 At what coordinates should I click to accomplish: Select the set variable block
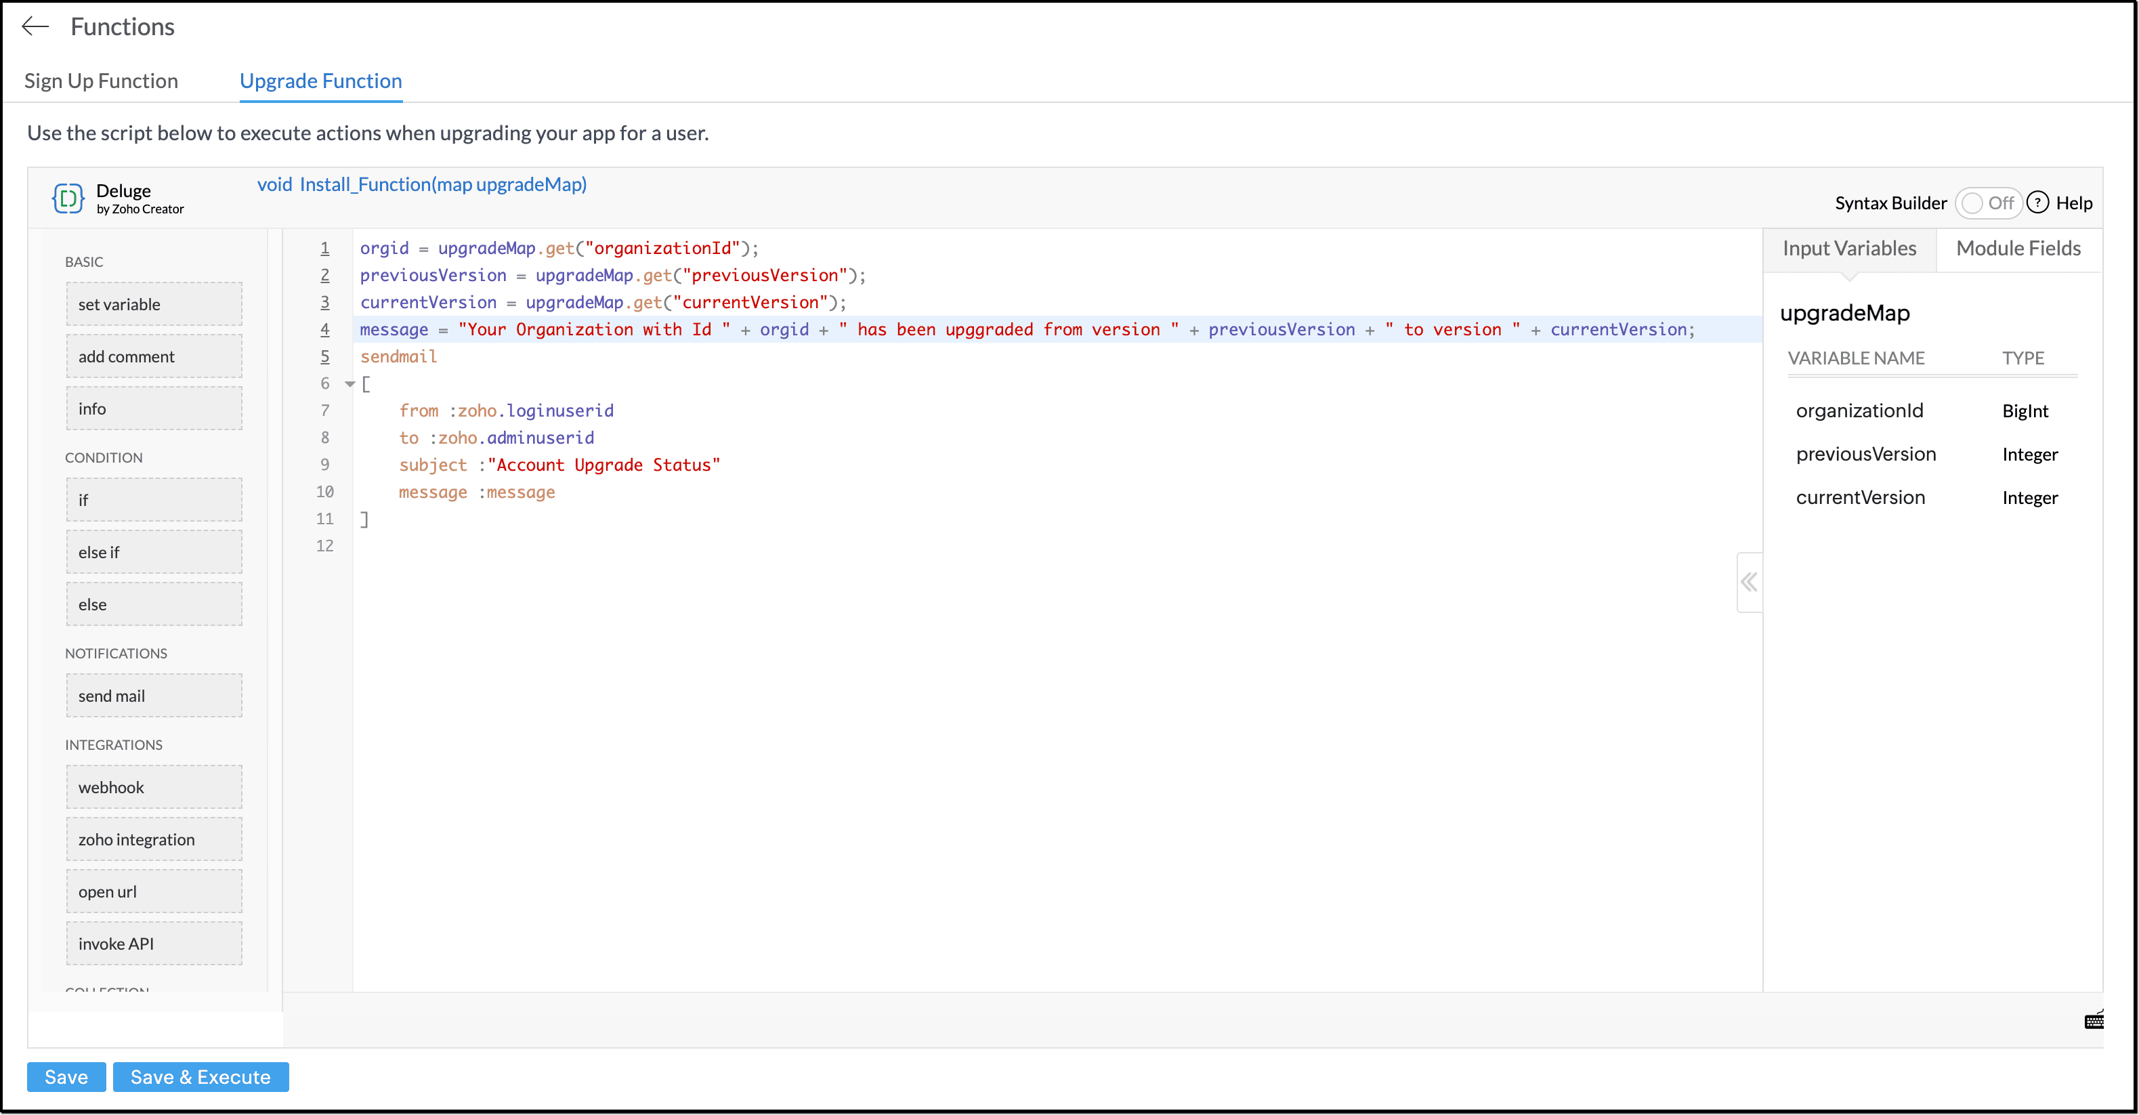click(154, 304)
